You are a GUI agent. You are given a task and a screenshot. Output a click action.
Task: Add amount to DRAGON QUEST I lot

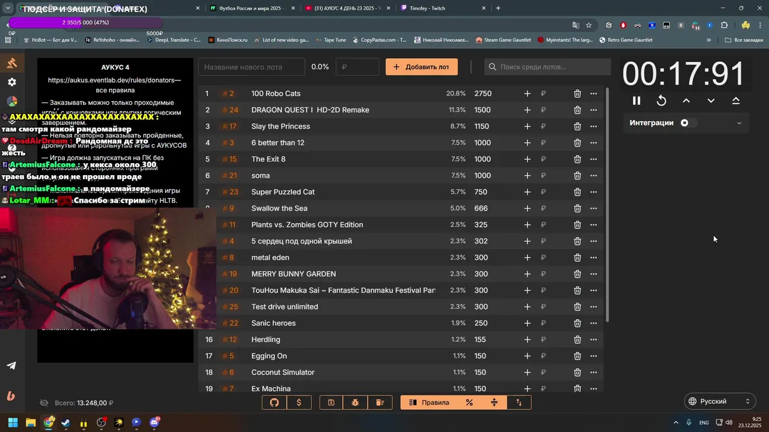point(527,110)
